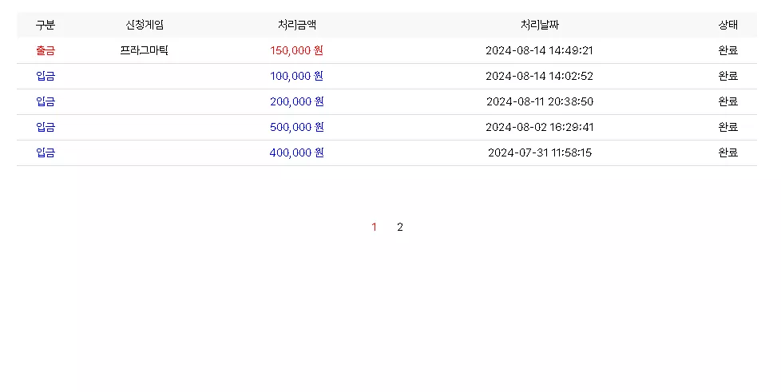Screen dimensions: 781x392
Task: Click the 구분 column header
Action: point(46,25)
